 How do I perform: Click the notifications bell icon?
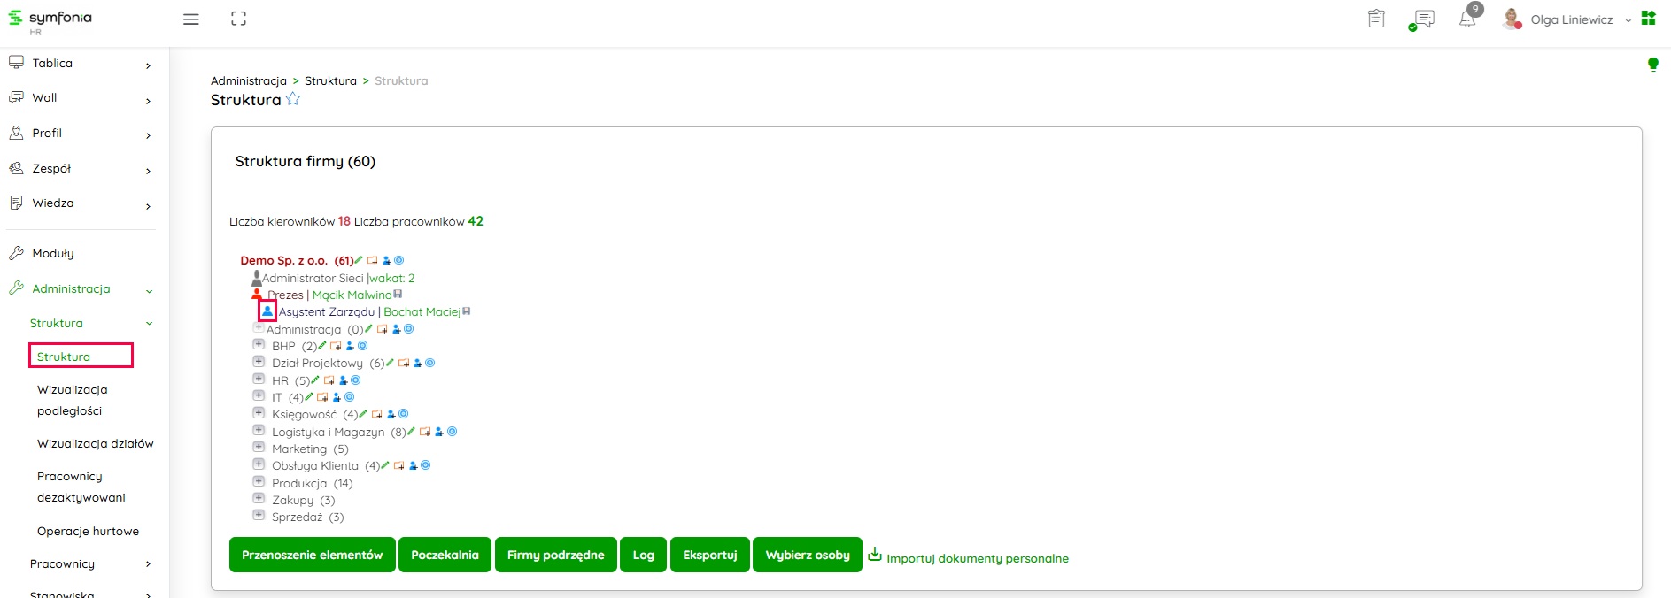coord(1467,19)
